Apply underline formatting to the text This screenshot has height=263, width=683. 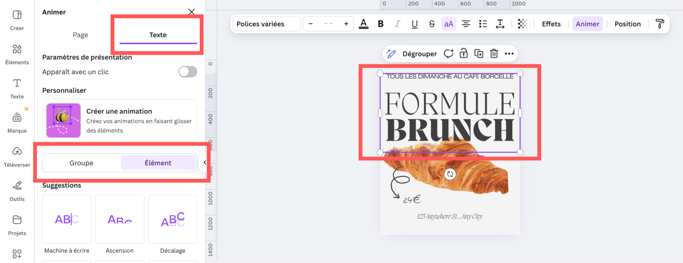click(x=414, y=24)
